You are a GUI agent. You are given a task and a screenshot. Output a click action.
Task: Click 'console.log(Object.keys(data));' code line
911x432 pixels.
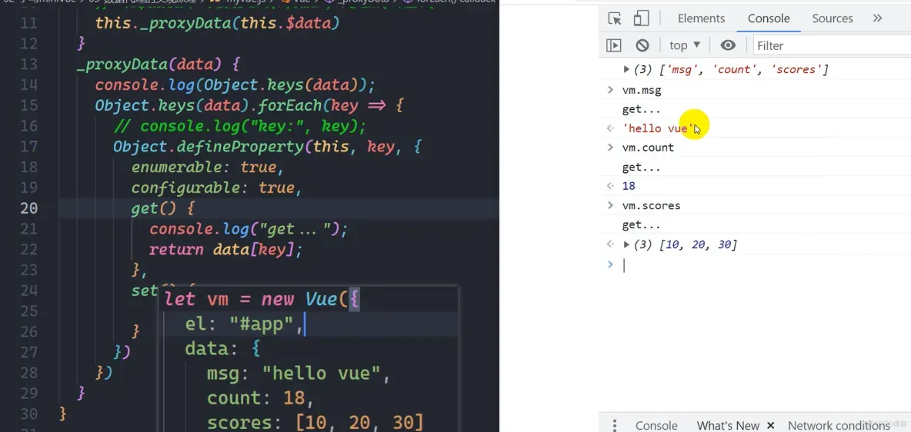point(235,85)
